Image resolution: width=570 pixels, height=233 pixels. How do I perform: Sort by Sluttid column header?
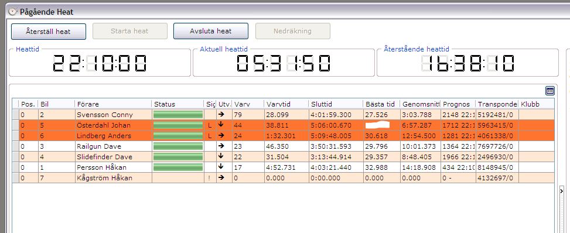336,104
